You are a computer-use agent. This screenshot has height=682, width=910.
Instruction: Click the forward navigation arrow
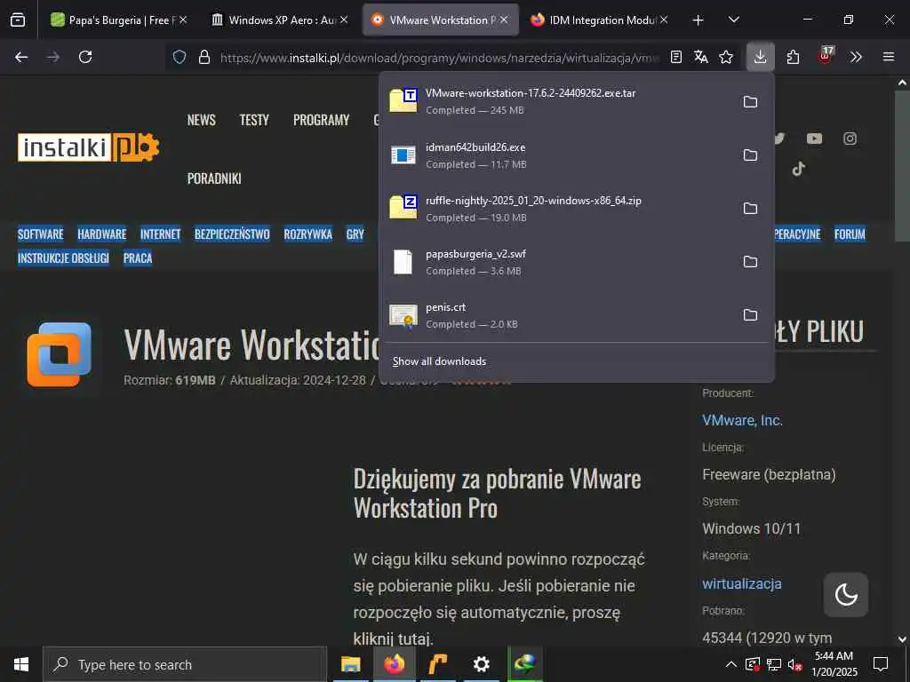pos(52,57)
